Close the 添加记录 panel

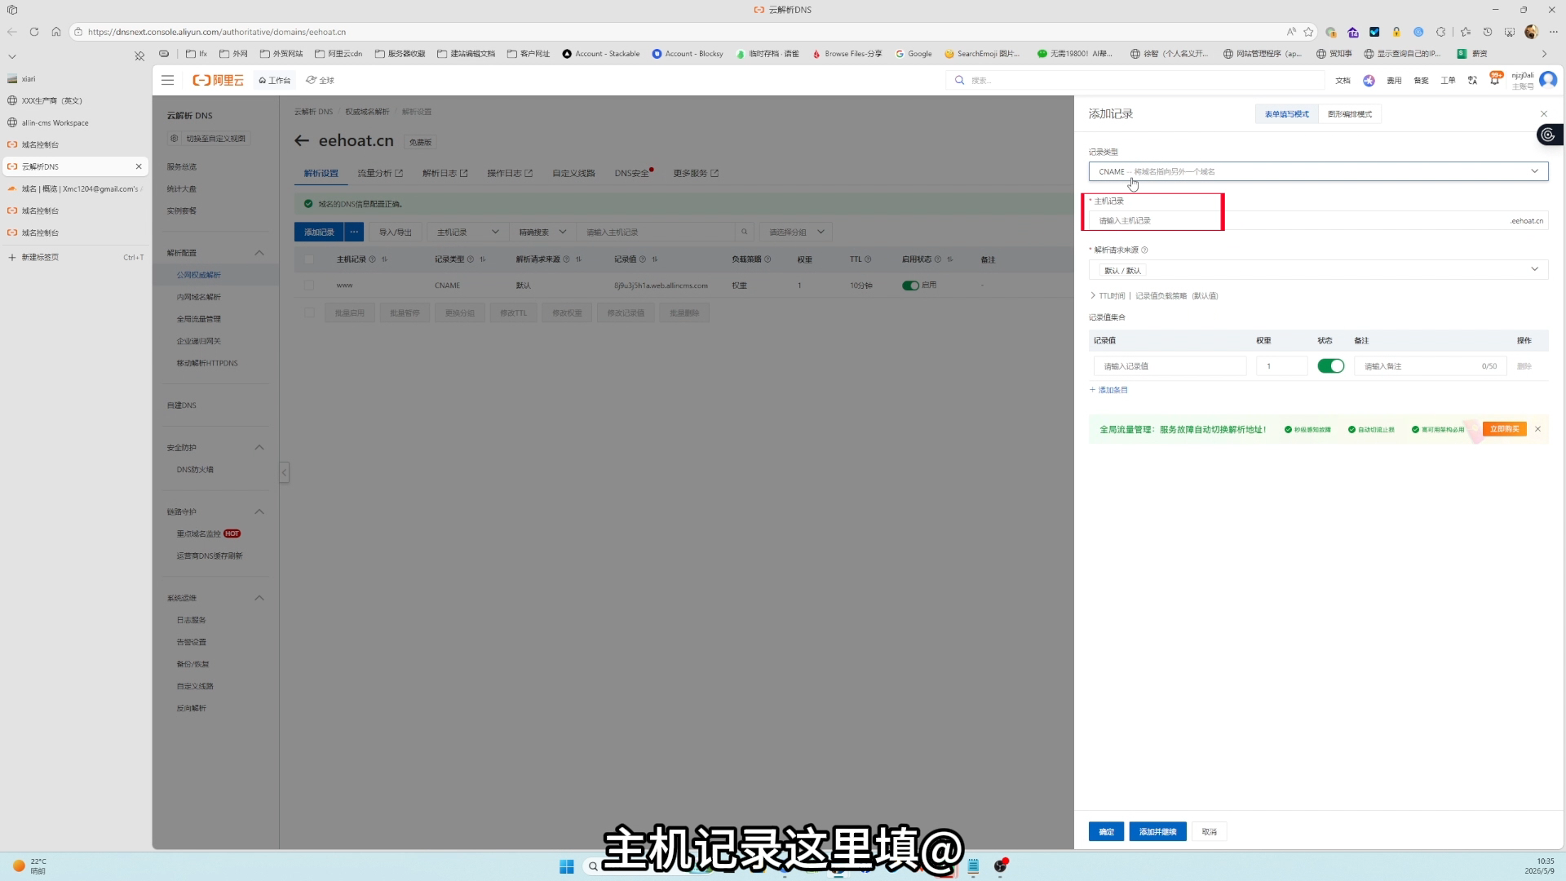(1543, 114)
